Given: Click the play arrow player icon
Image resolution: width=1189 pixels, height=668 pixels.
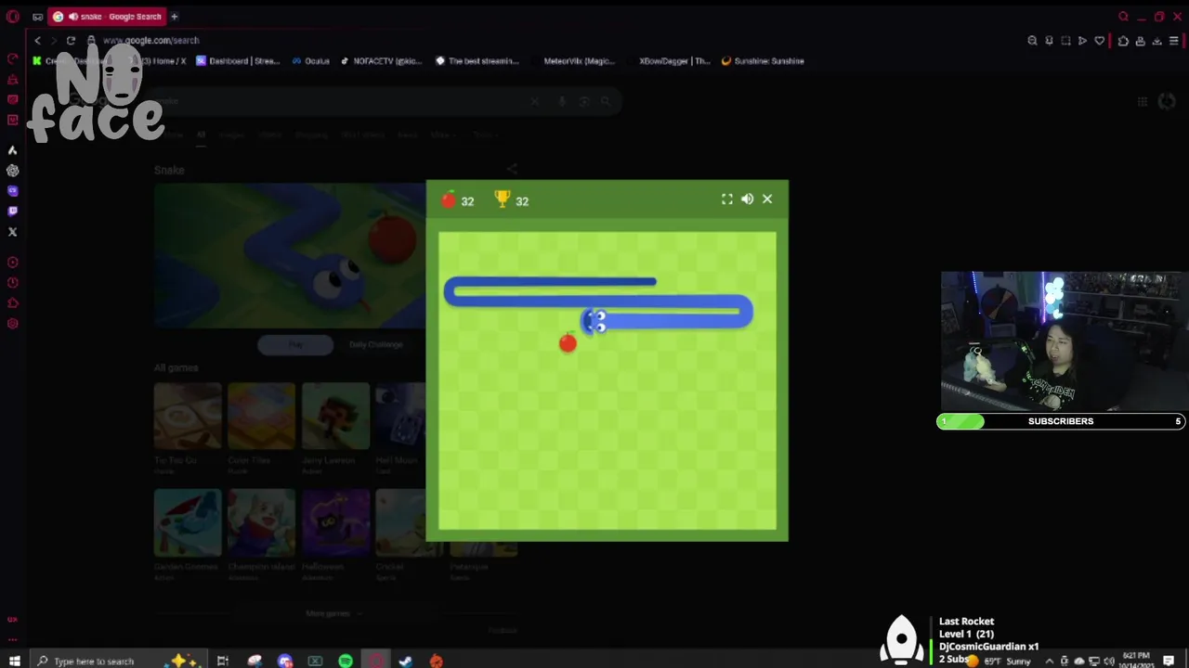Looking at the screenshot, I should (x=1082, y=41).
